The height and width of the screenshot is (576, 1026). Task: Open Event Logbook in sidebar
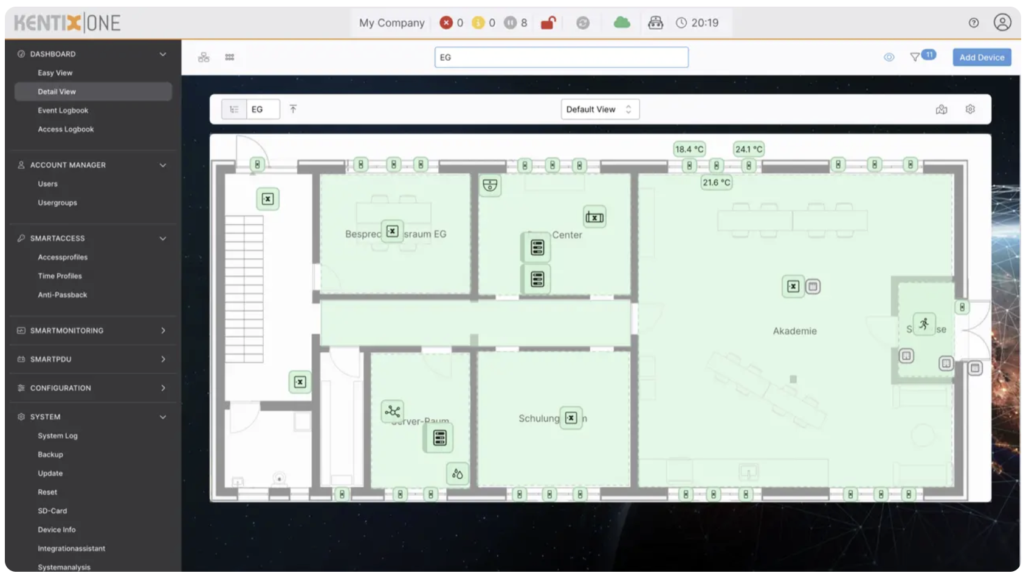[63, 111]
